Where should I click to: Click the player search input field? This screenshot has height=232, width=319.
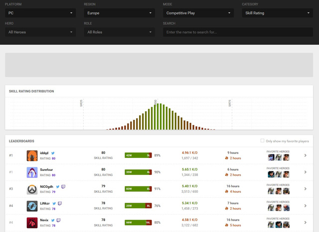(x=238, y=32)
